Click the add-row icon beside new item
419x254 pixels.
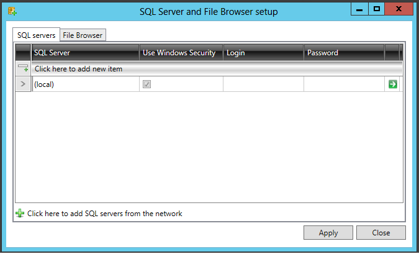(23, 69)
